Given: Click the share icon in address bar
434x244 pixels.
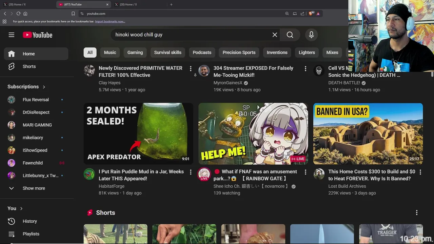Looking at the screenshot, I should coord(302,14).
